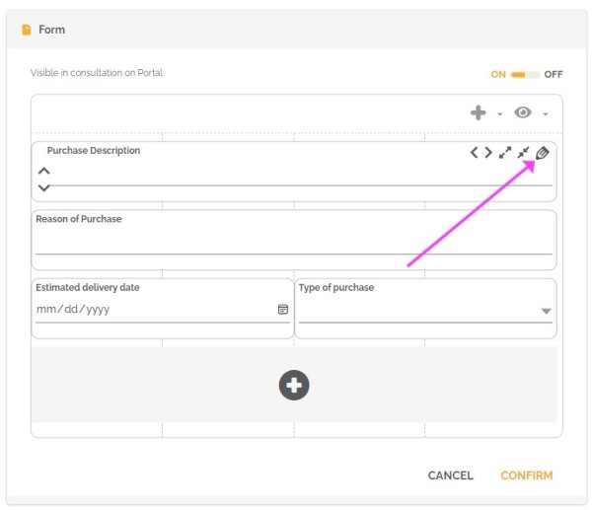This screenshot has height=510, width=592.
Task: Open the dropdown arrow beside the plus icon
Action: tap(500, 114)
